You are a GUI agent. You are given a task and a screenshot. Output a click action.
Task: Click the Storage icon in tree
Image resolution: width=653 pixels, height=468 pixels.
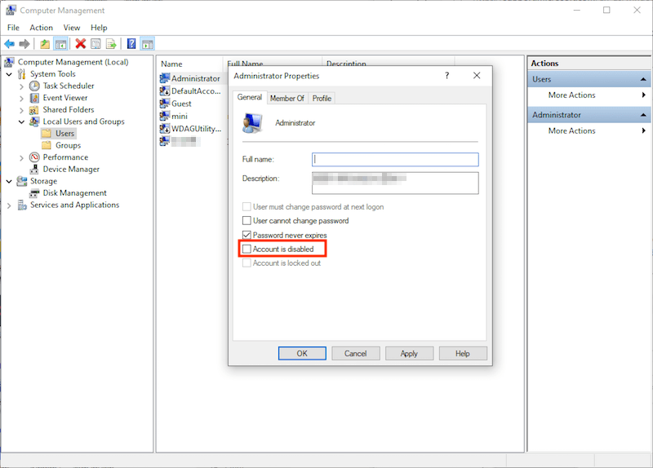click(22, 181)
